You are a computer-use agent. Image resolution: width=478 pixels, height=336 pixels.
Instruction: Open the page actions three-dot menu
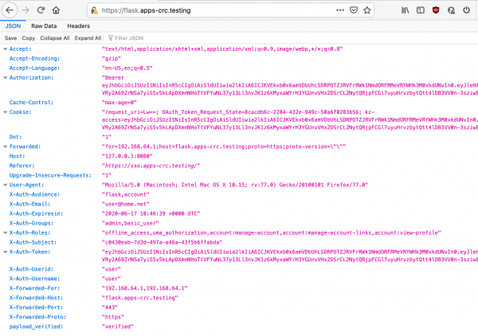(x=339, y=10)
